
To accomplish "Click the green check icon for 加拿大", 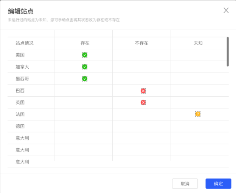I will pyautogui.click(x=85, y=67).
